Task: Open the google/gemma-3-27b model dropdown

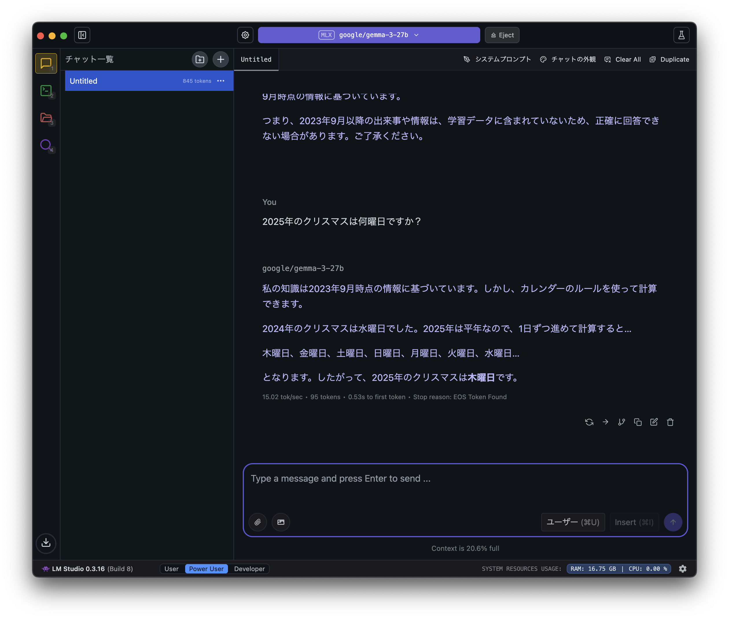Action: point(369,35)
